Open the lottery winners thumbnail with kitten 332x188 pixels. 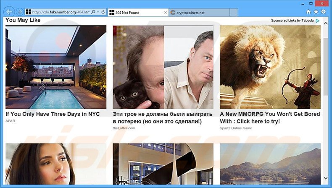(163, 67)
